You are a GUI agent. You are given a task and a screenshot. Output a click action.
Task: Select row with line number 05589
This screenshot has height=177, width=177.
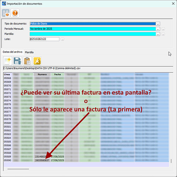tap(86, 156)
